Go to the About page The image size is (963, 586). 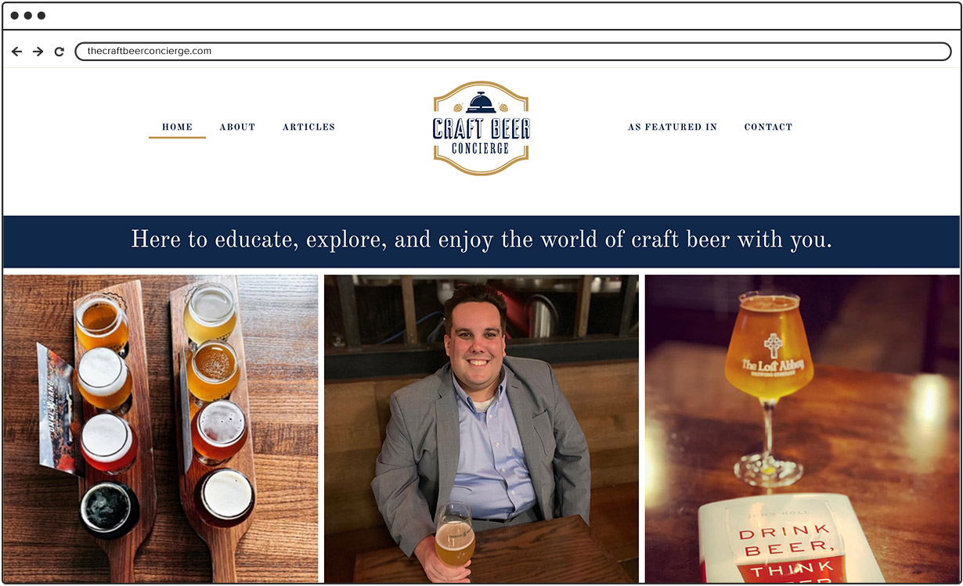tap(237, 127)
